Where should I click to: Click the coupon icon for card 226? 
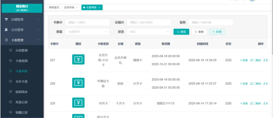[x=78, y=83]
